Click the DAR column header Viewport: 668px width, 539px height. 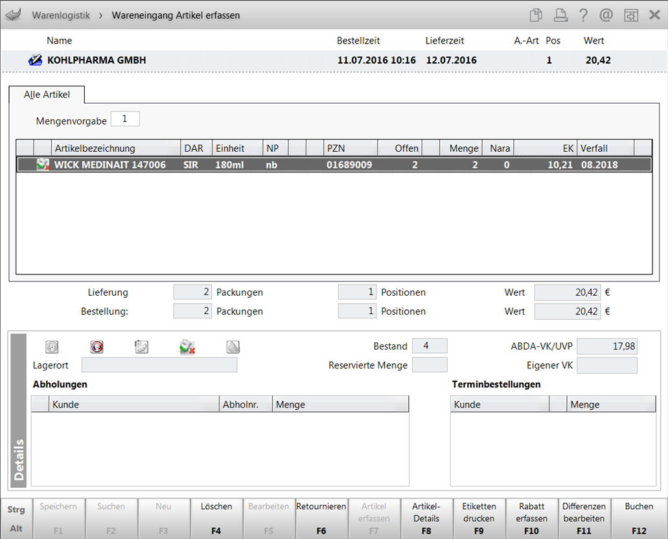tap(196, 149)
